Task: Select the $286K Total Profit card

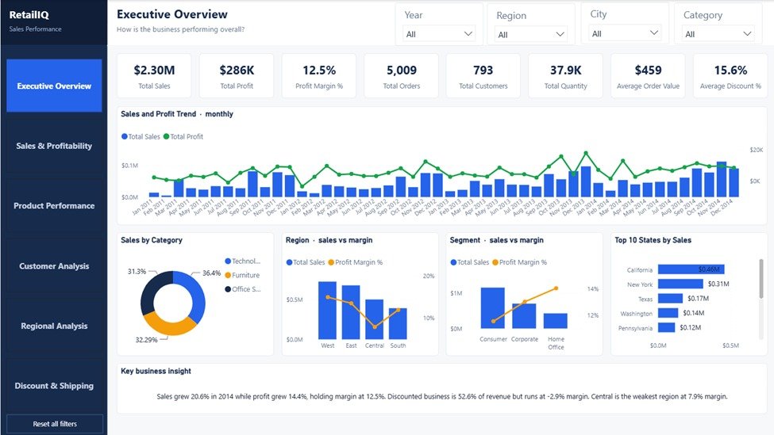Action: 237,76
